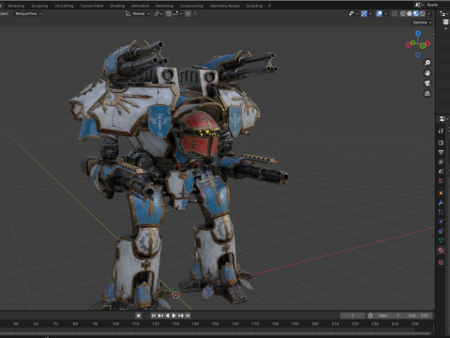This screenshot has height=338, width=450.
Task: Switch to the Sculpting workspace tab
Action: pyautogui.click(x=39, y=6)
